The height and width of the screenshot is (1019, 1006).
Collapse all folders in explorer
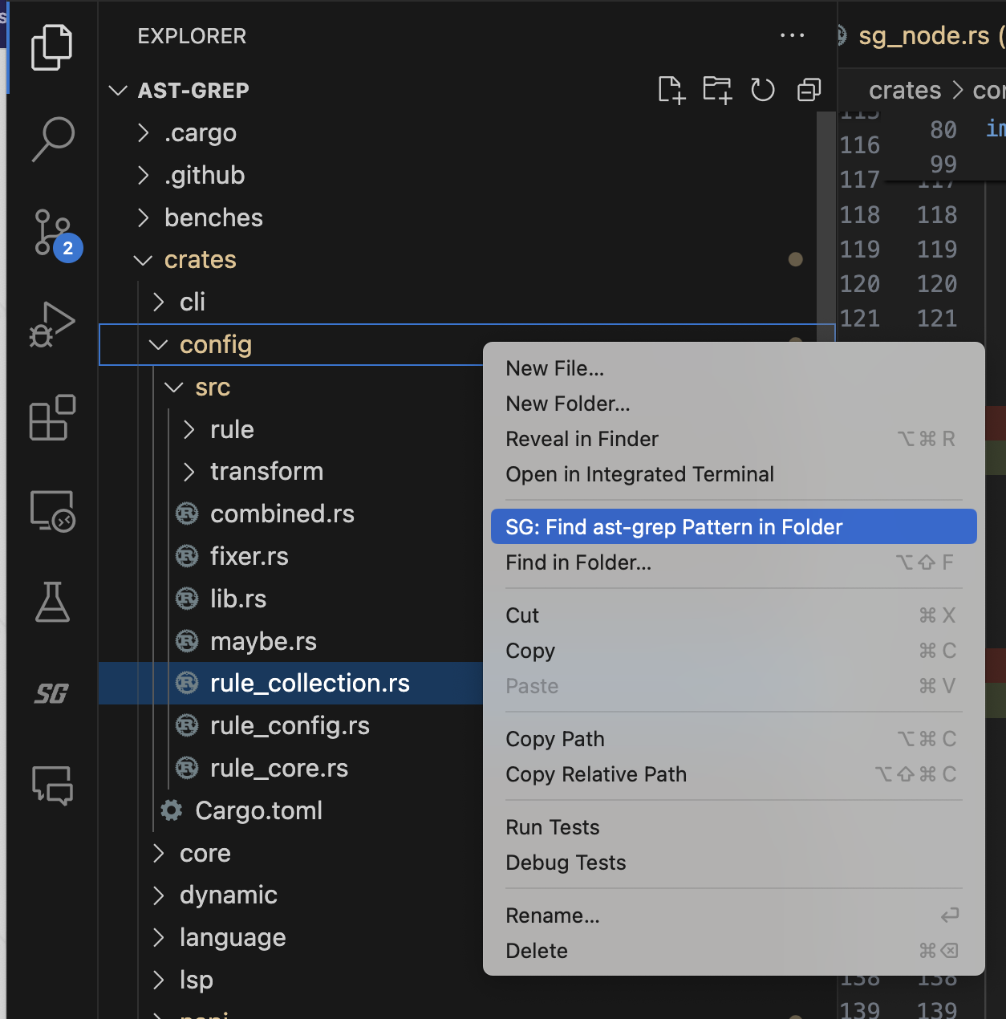point(809,90)
